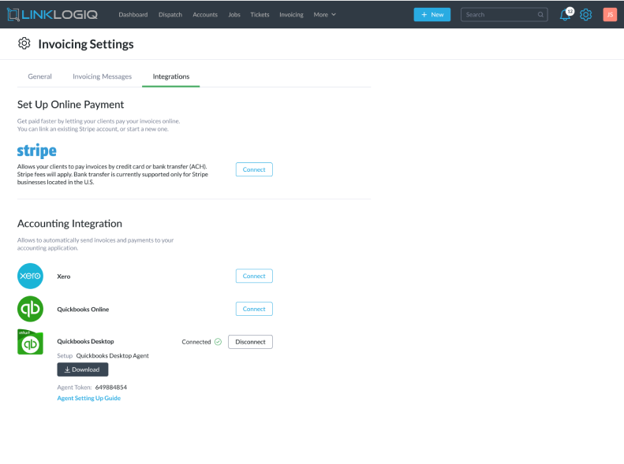Screen dimensions: 624x464
Task: Click the Xero logo icon
Action: [x=30, y=276]
